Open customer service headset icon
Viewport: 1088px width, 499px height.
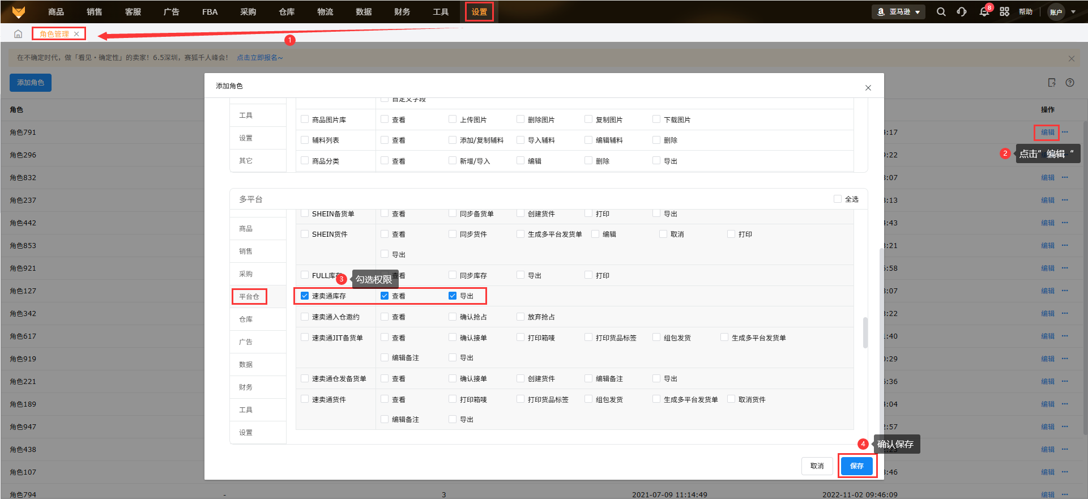coord(962,12)
